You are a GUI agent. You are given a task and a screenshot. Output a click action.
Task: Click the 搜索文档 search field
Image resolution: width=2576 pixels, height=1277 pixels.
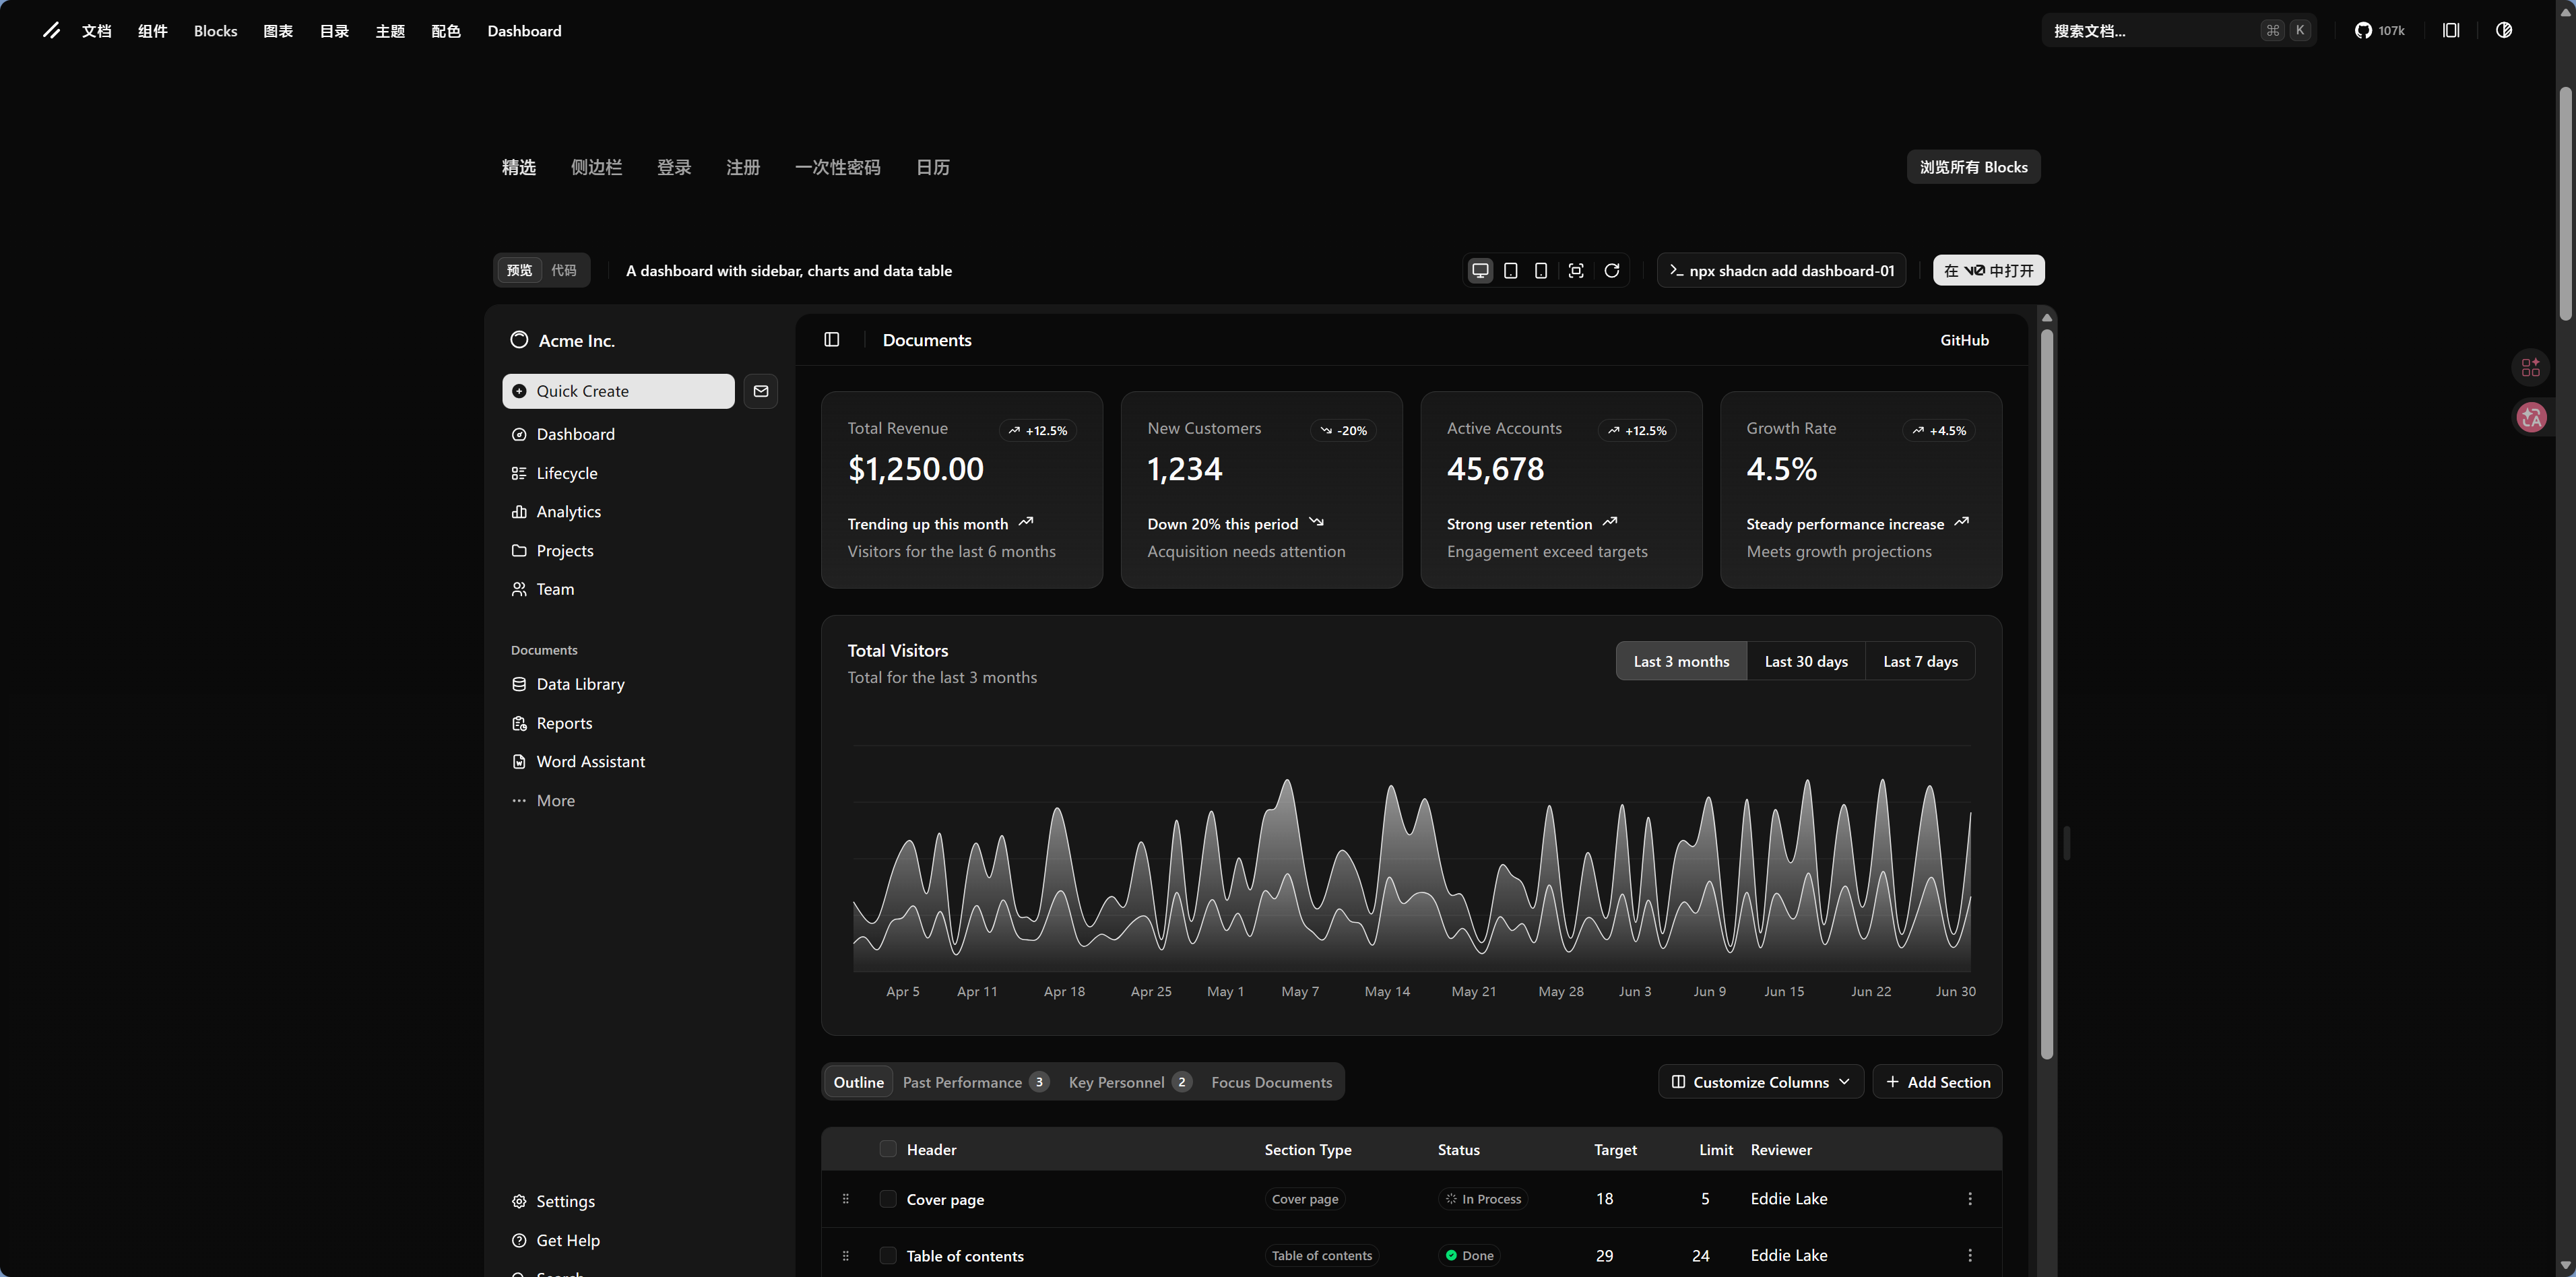click(x=2150, y=31)
